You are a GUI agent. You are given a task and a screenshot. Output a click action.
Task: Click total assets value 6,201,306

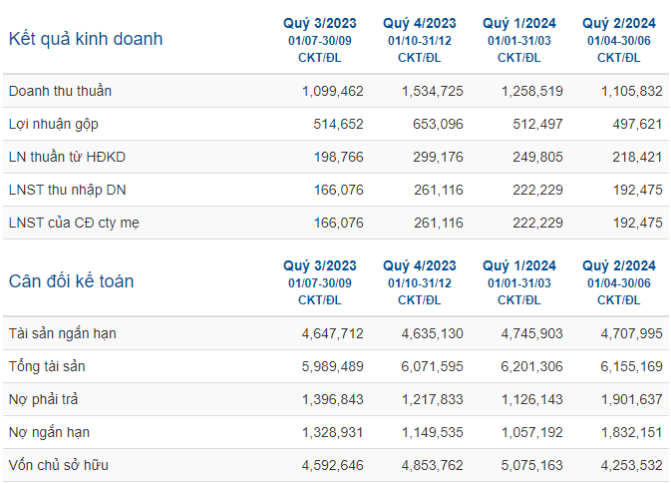point(532,366)
